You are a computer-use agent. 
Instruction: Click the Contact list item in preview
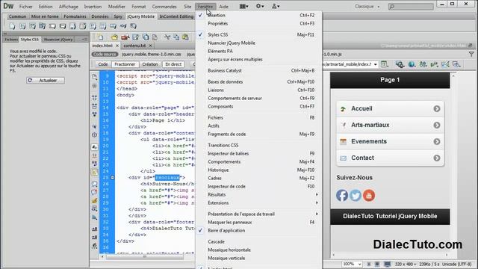coord(390,158)
